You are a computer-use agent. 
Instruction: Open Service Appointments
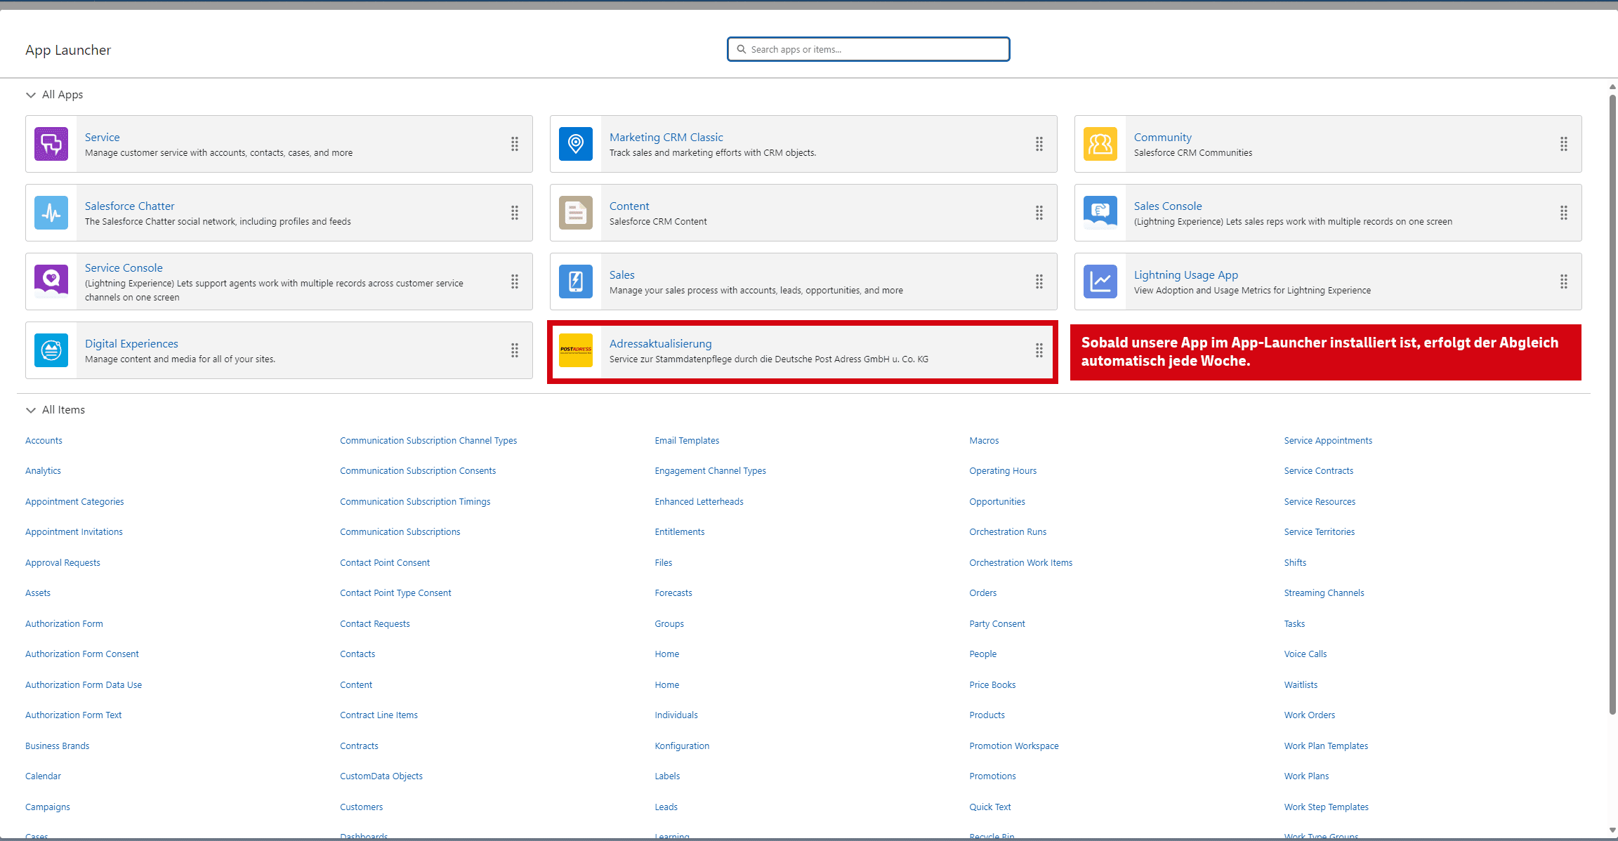point(1328,440)
